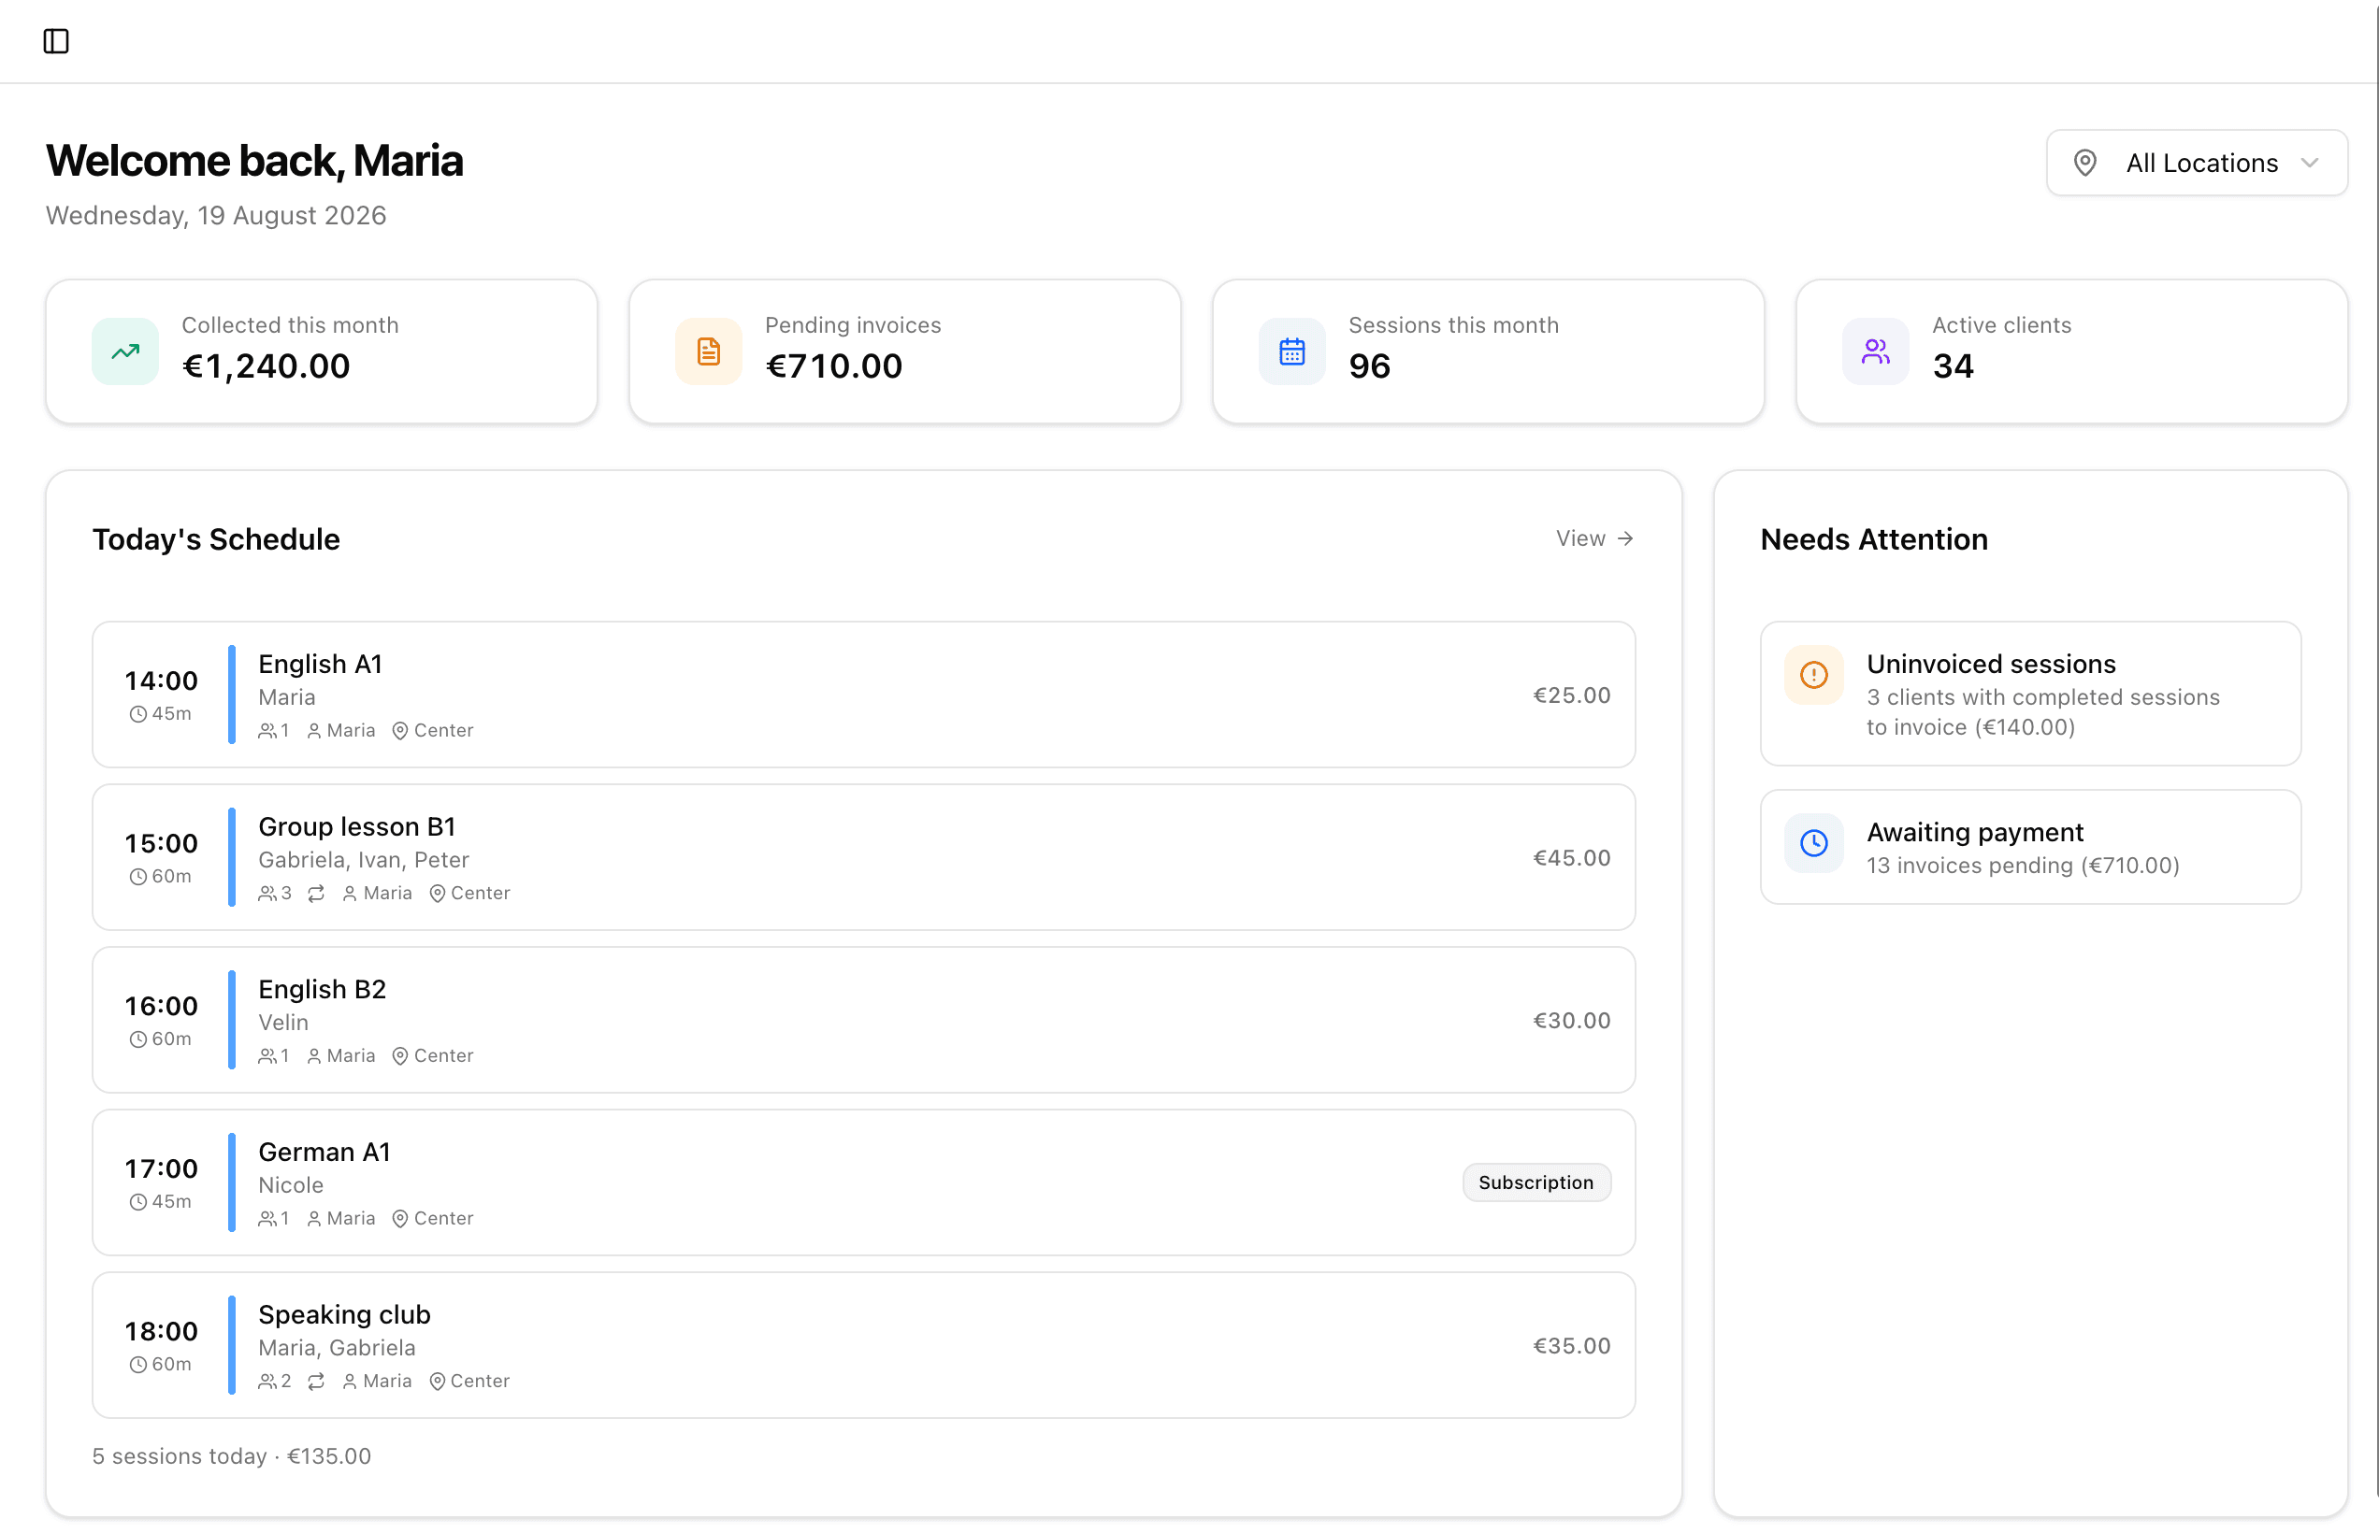Click the purple Active clients people icon
The width and height of the screenshot is (2379, 1533).
[x=1875, y=351]
